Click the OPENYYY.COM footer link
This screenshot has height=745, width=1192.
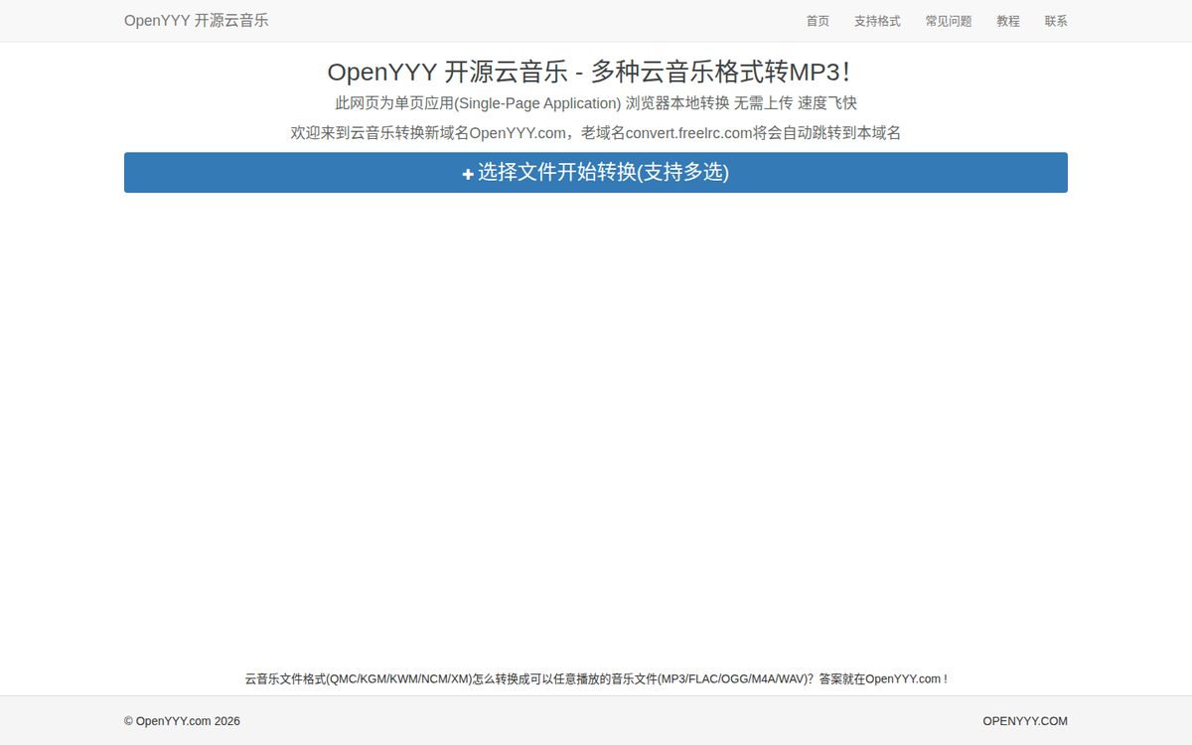pyautogui.click(x=1025, y=721)
